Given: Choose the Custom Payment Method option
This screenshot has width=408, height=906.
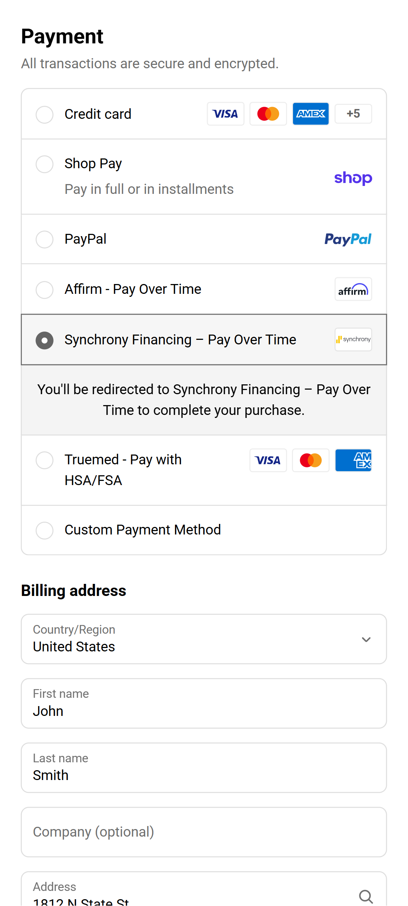Looking at the screenshot, I should coord(44,530).
